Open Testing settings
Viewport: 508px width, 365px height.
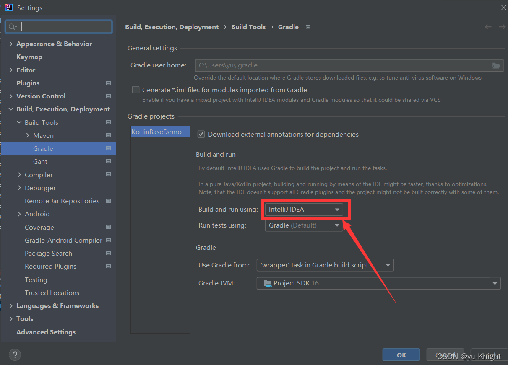coord(36,280)
